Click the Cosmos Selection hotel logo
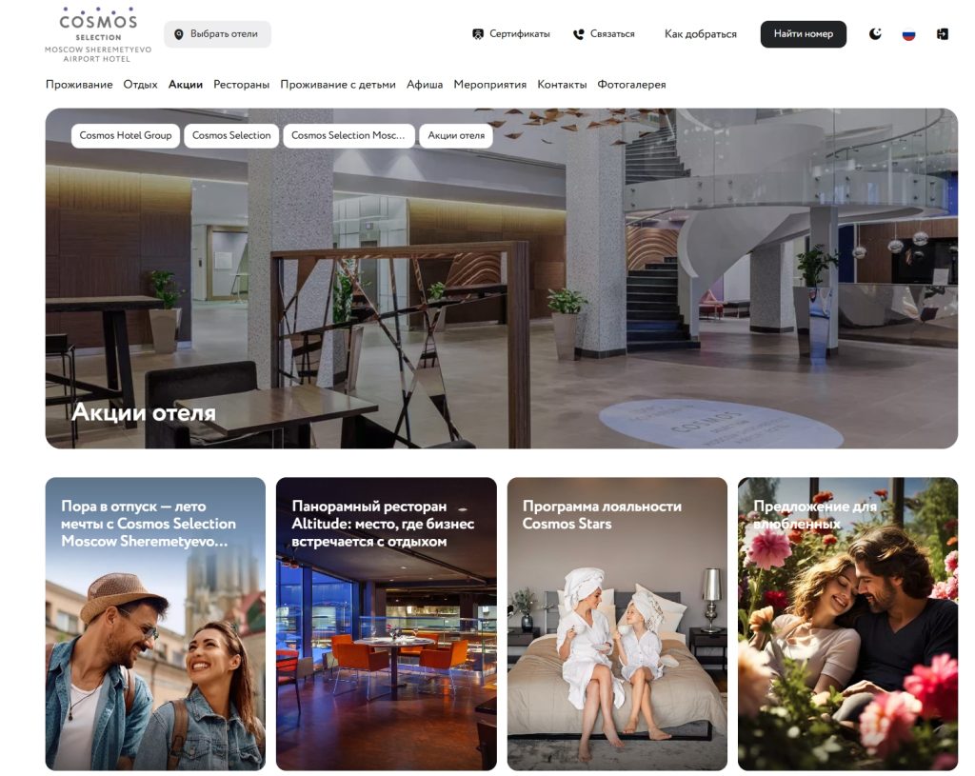This screenshot has height=776, width=975. coord(98,34)
